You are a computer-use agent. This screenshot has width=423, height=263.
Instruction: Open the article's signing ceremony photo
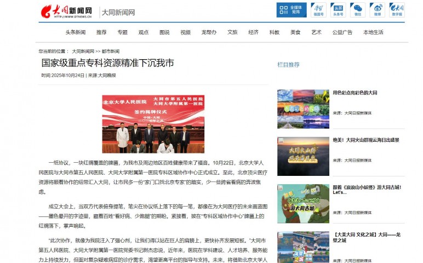click(x=153, y=124)
